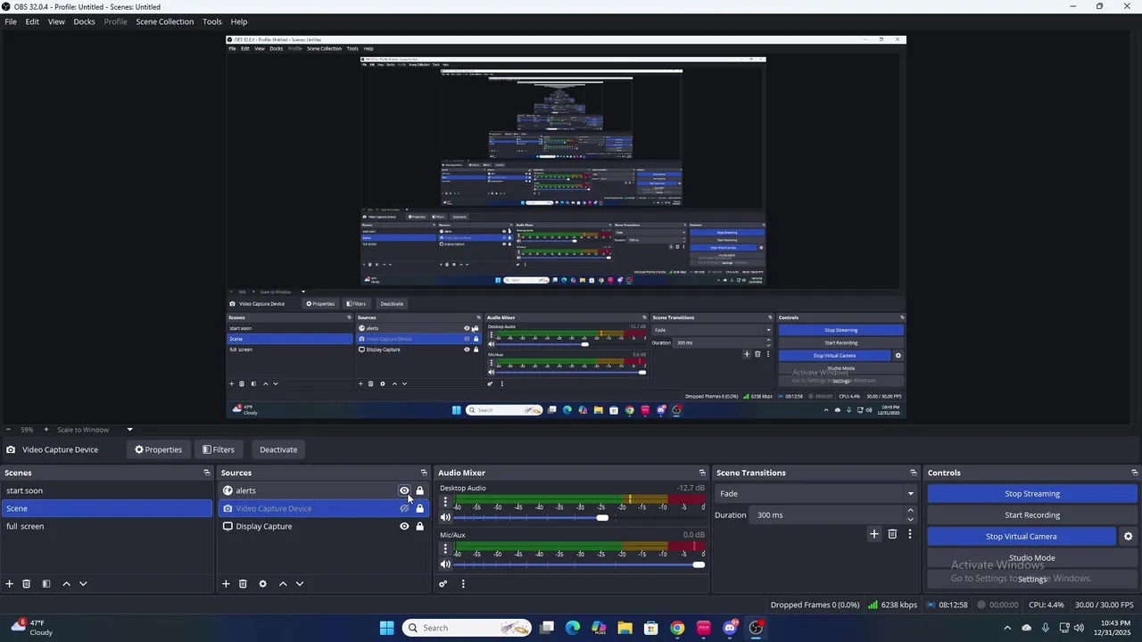
Task: Open Windows Start menu
Action: pyautogui.click(x=386, y=628)
